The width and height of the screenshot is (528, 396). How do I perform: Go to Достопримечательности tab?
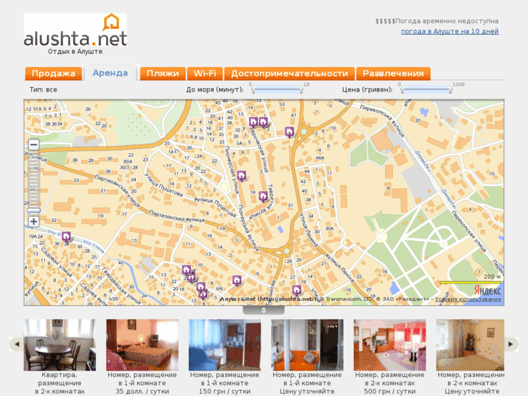coord(290,73)
